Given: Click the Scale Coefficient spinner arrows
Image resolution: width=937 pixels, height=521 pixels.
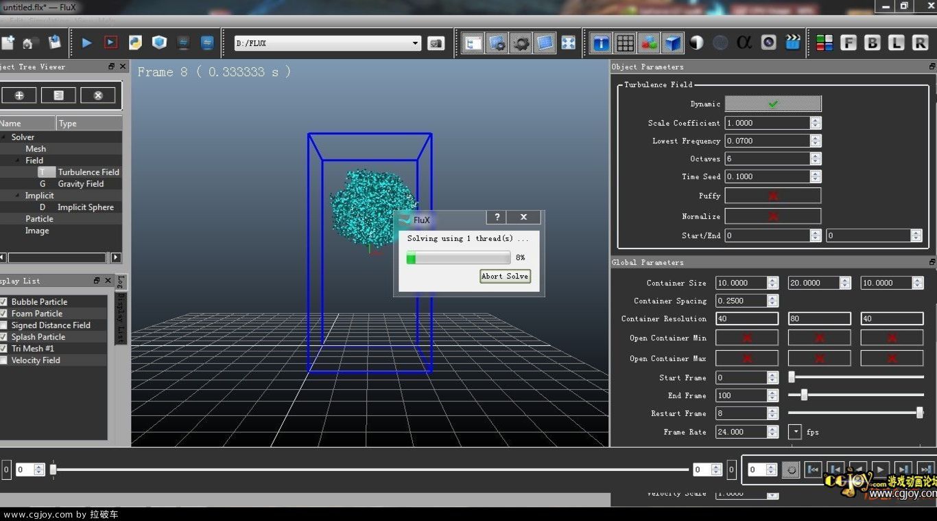Looking at the screenshot, I should point(815,123).
